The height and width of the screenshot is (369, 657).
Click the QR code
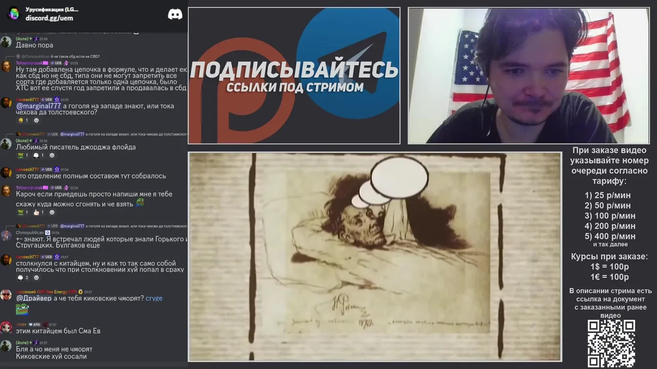(x=611, y=343)
